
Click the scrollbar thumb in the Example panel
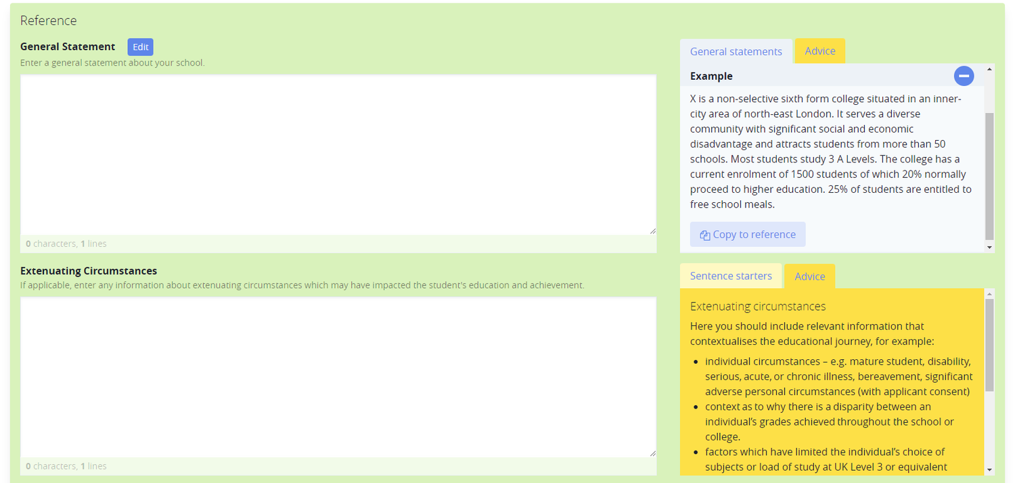(x=990, y=176)
